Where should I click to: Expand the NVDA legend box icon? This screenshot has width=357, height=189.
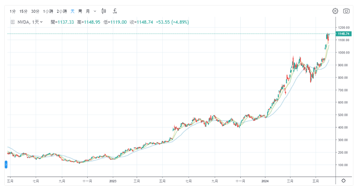13,22
